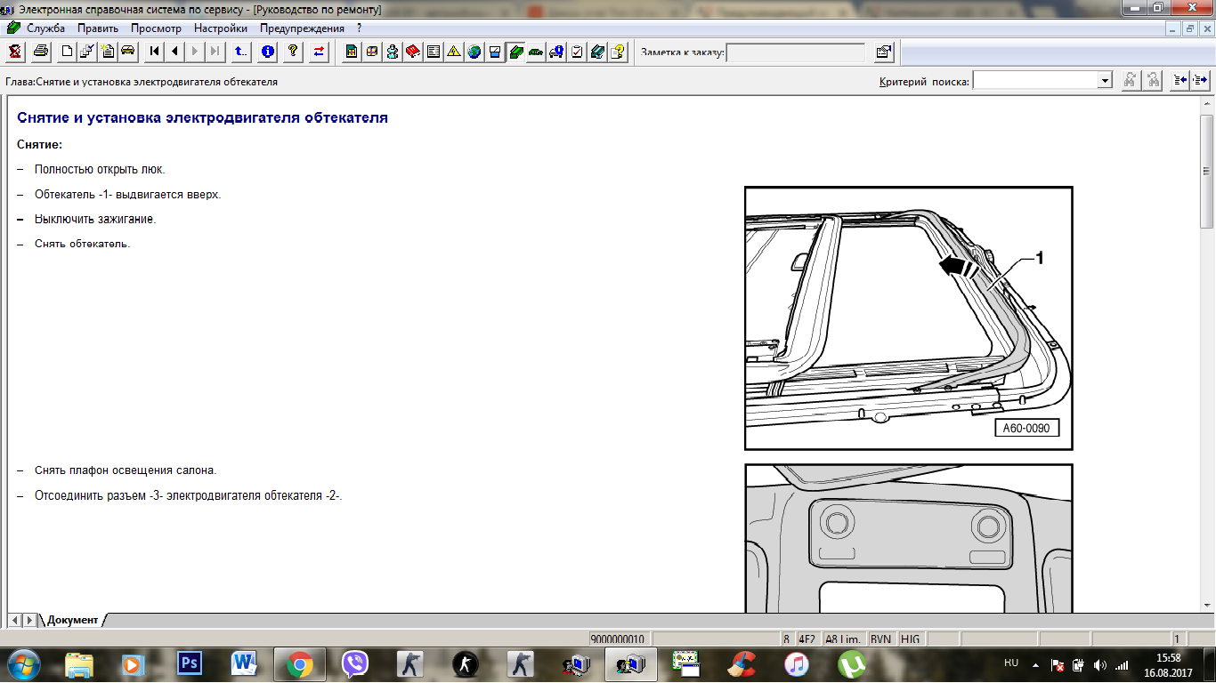Image resolution: width=1216 pixels, height=683 pixels.
Task: Click the previous page left arrow
Action: tap(175, 52)
